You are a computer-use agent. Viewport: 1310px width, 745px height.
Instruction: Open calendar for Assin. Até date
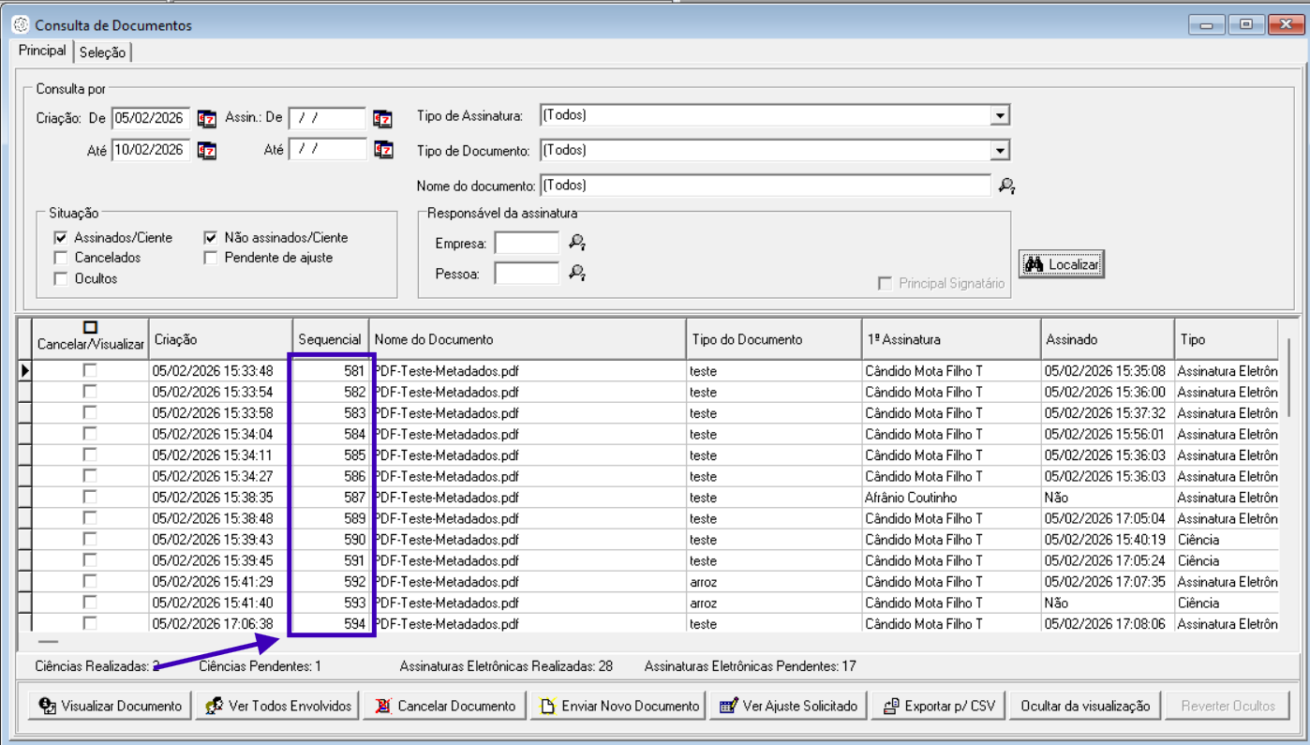pyautogui.click(x=382, y=150)
